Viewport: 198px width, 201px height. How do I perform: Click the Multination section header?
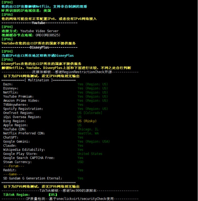39,80
